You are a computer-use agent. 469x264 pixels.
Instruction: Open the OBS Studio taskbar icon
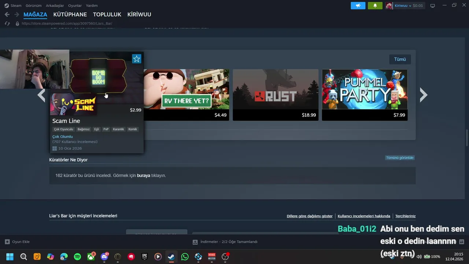point(225,257)
